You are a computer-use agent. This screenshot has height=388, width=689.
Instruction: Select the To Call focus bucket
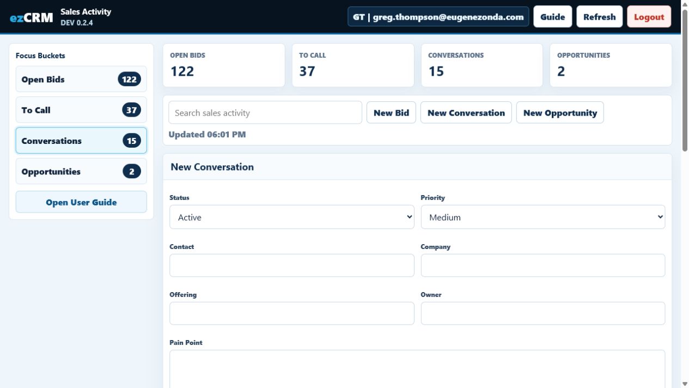click(x=81, y=110)
